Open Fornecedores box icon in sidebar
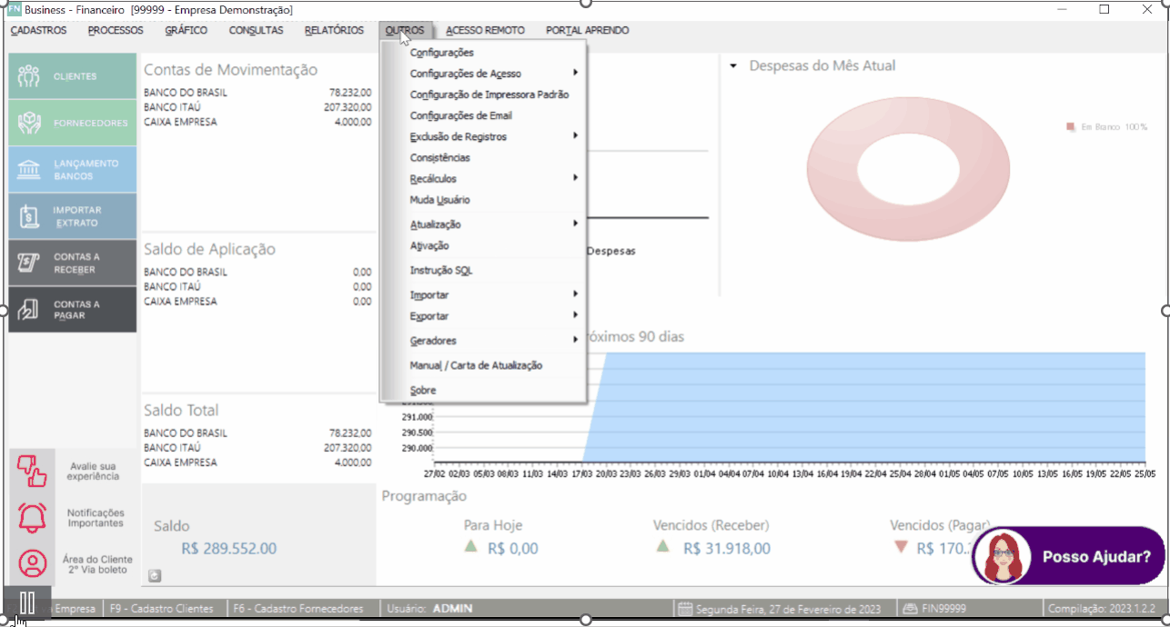This screenshot has width=1170, height=627. (29, 123)
